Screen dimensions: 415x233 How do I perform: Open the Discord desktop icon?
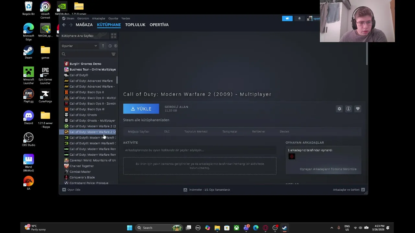(29, 118)
